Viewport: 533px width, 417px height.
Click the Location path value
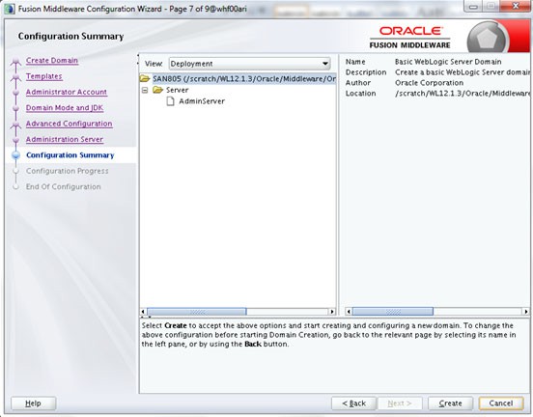(463, 94)
